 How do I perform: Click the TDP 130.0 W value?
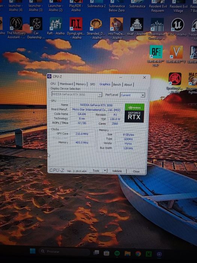click(115, 119)
